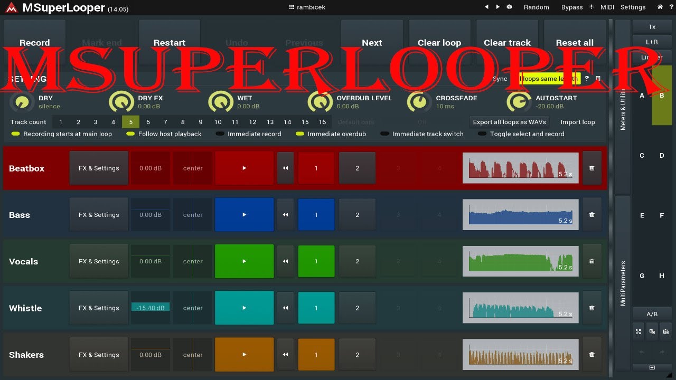Select loop 2 on the Beatbox track

pyautogui.click(x=357, y=168)
